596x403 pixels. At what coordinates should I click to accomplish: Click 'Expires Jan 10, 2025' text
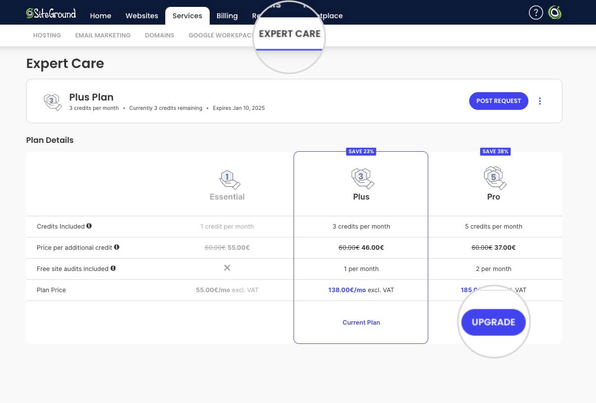click(239, 108)
